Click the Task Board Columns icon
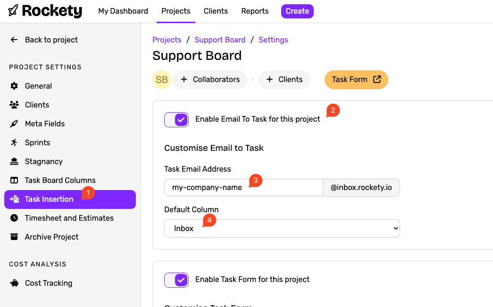The width and height of the screenshot is (493, 307). (14, 180)
